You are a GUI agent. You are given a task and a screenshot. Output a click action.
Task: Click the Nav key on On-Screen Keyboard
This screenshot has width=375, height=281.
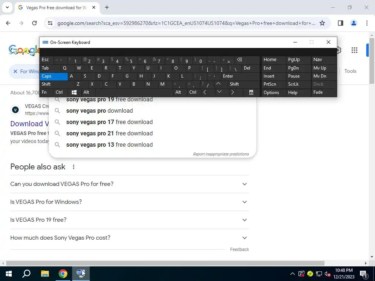324,60
